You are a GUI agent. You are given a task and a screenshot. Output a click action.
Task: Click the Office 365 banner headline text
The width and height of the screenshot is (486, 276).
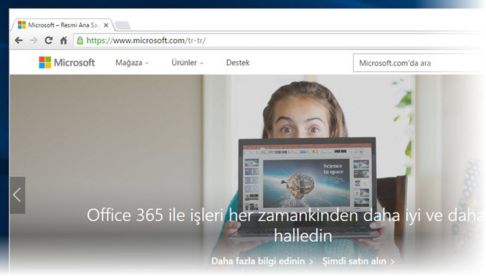pos(286,225)
